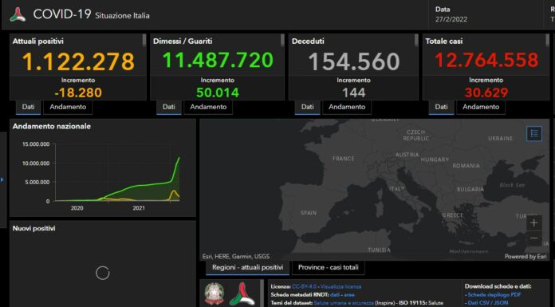
Task: Click the 144 incremento value
Action: (x=354, y=92)
